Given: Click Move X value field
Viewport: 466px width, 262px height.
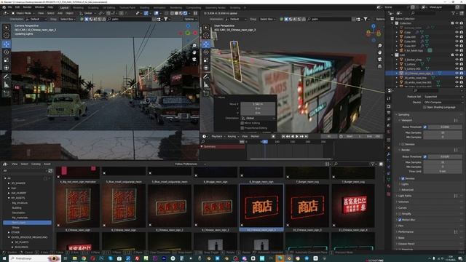Looking at the screenshot, I should coord(258,104).
